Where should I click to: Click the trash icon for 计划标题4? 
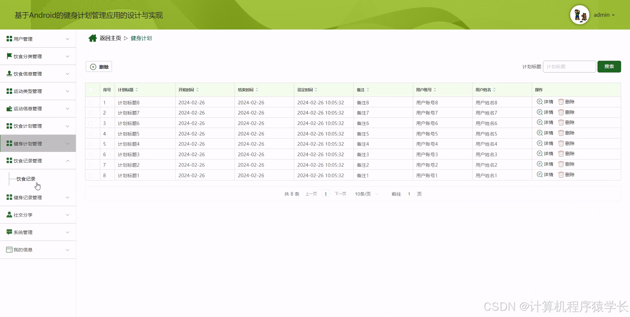[561, 143]
